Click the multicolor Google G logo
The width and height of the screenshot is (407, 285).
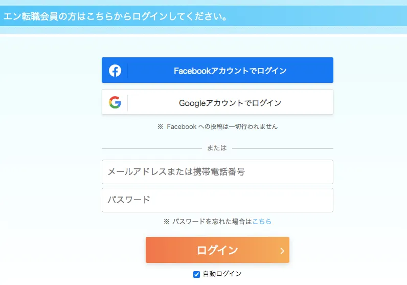point(115,102)
